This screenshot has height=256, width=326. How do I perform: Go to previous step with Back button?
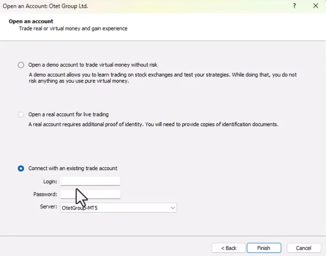[228, 248]
